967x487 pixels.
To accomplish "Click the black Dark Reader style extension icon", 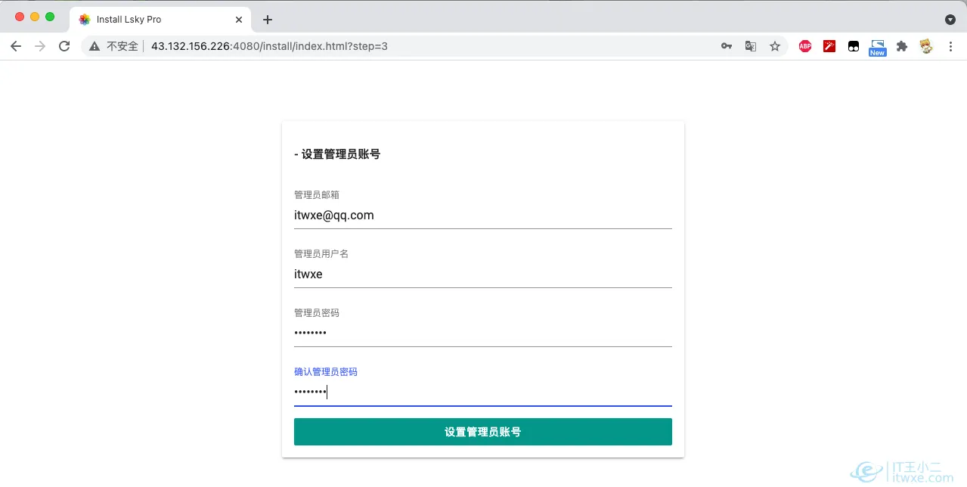I will pos(853,46).
